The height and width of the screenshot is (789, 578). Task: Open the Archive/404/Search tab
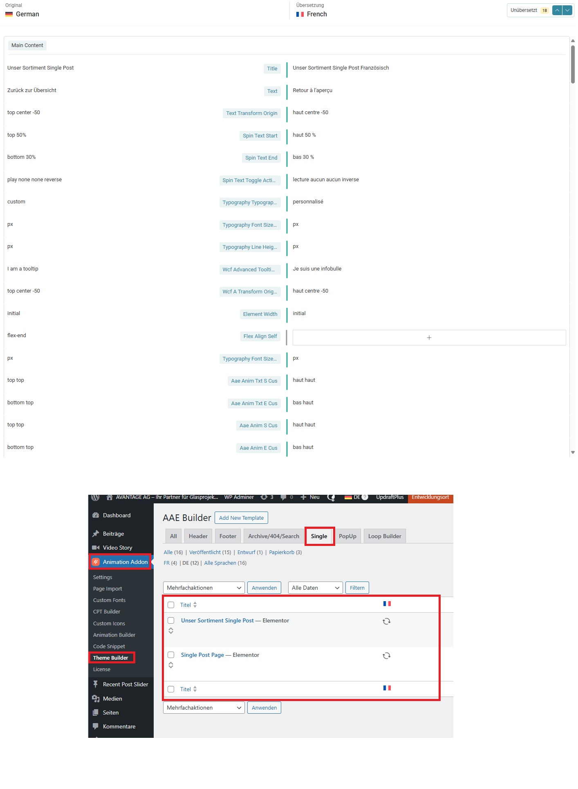[x=273, y=536]
